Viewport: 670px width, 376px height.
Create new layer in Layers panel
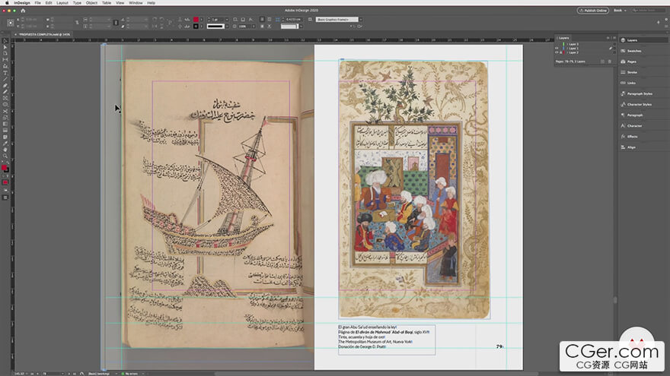603,62
